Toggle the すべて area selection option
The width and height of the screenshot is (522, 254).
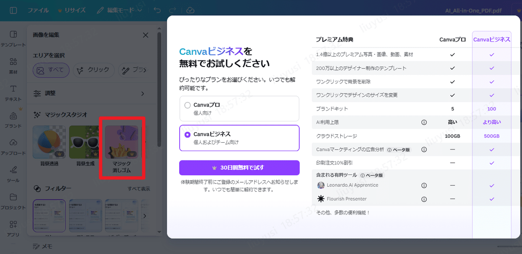click(51, 70)
